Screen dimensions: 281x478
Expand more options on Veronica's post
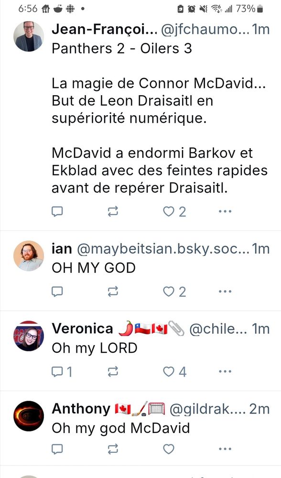(224, 371)
